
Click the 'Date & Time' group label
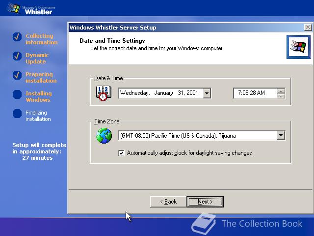click(108, 78)
